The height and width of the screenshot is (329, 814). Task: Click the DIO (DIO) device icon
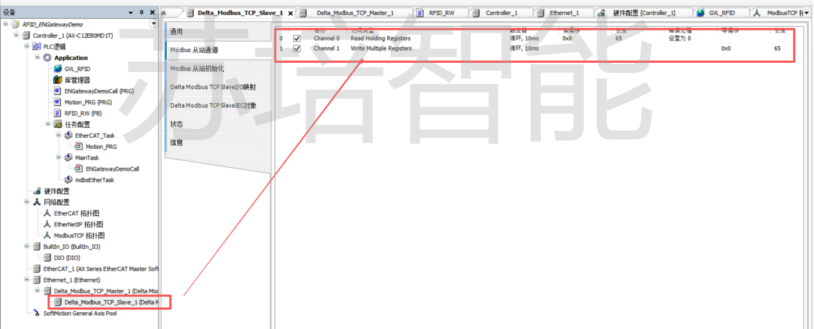pos(47,258)
